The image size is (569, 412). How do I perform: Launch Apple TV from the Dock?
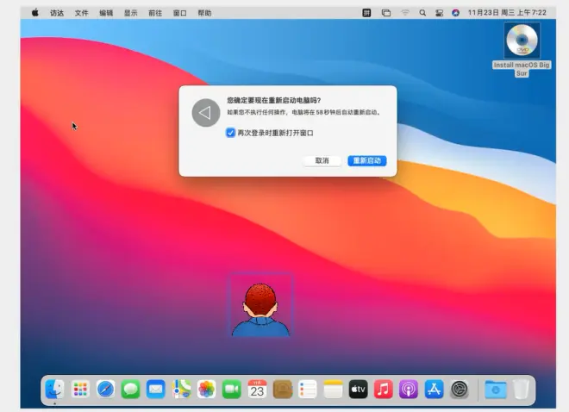click(358, 390)
